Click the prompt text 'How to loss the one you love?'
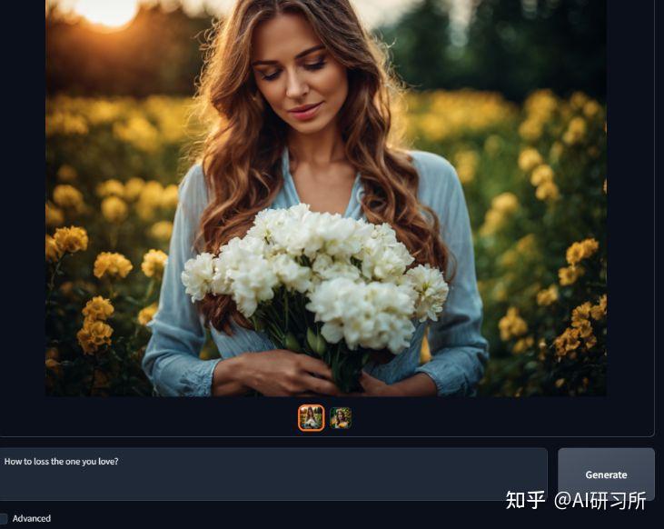Screen dimensions: 664x529 click(61, 461)
